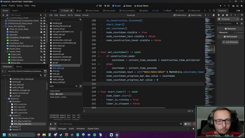245x138 pixels.
Task: Open the Debug menu in top menu bar
Action: click(x=20, y=6)
